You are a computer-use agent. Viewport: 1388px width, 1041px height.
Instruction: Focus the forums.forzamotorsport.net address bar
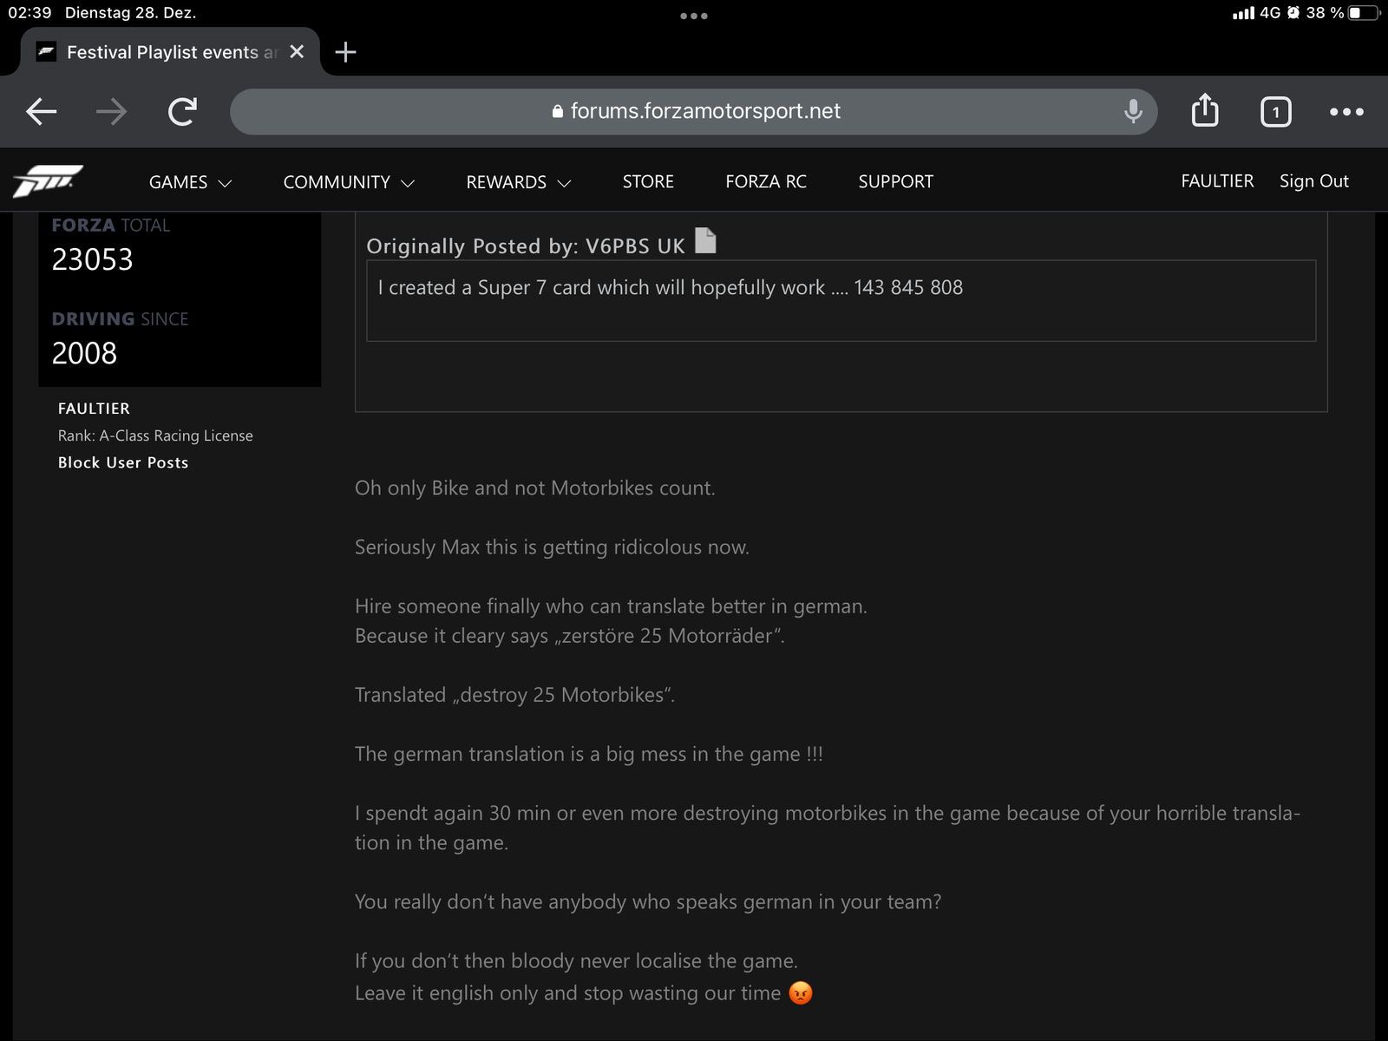[694, 111]
